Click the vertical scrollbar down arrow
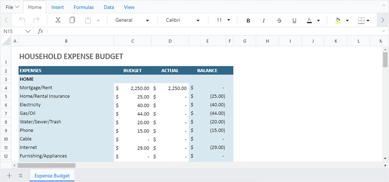 (385, 158)
